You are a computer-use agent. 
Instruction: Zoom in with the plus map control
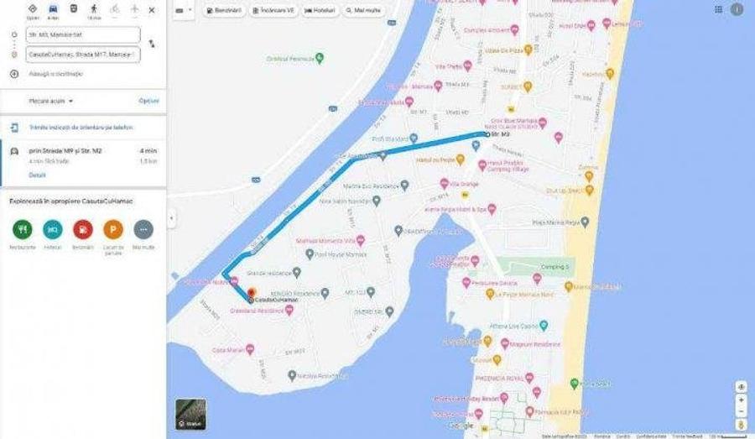741,400
